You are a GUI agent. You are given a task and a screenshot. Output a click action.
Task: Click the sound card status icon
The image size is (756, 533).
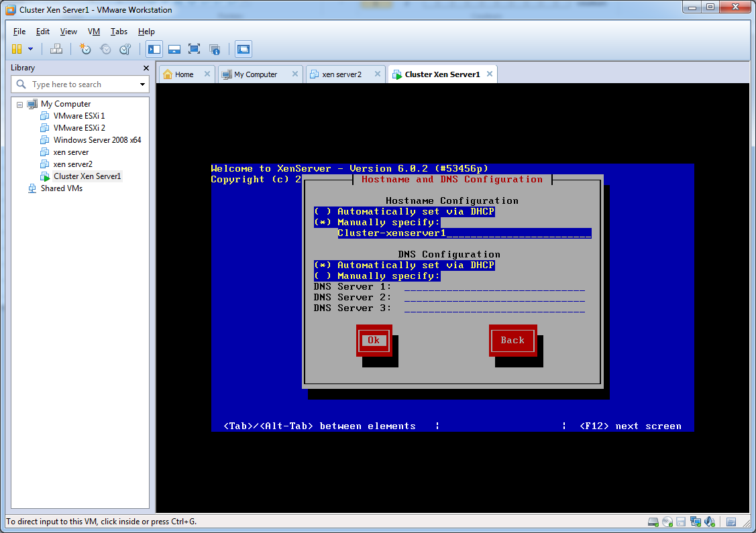point(709,522)
